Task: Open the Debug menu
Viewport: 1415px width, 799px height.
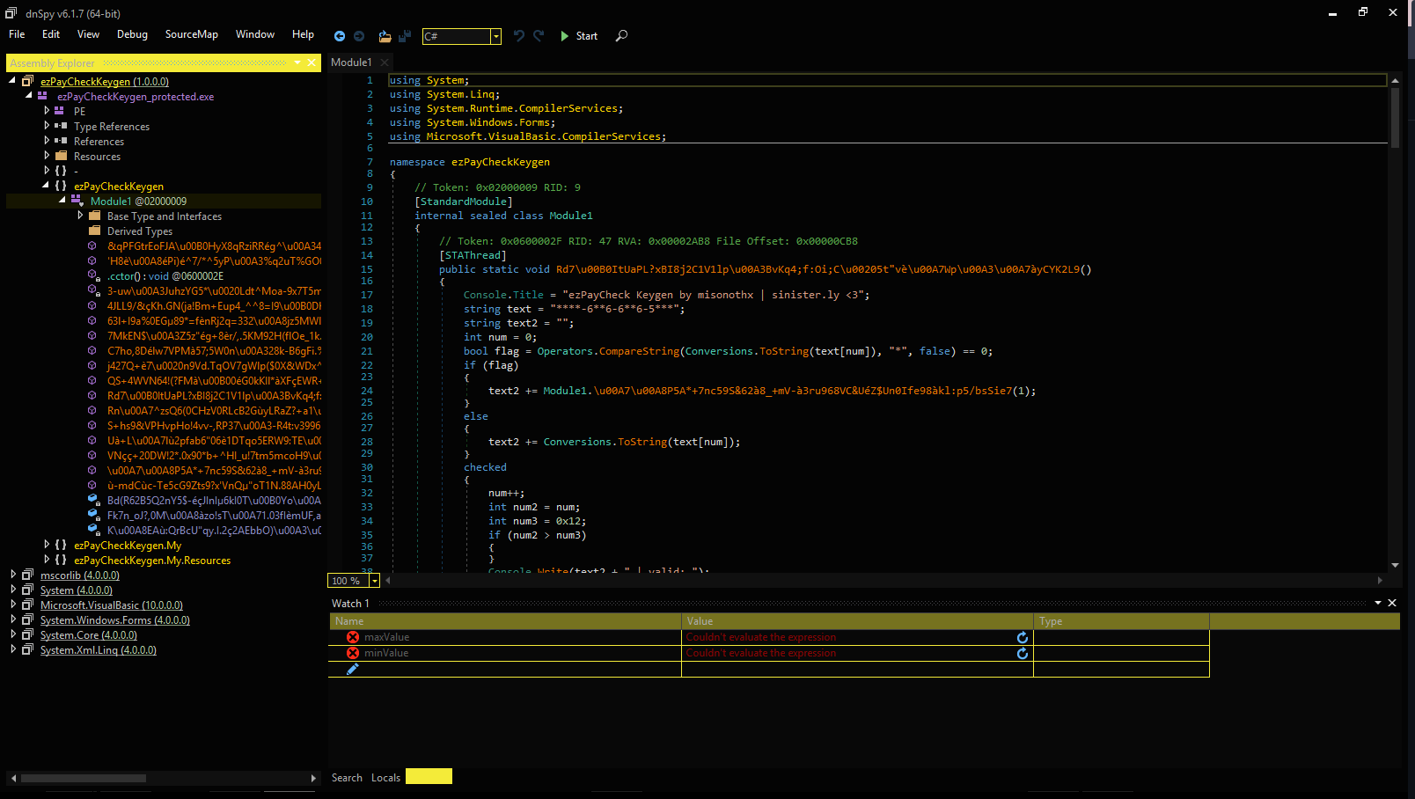Action: click(x=132, y=34)
